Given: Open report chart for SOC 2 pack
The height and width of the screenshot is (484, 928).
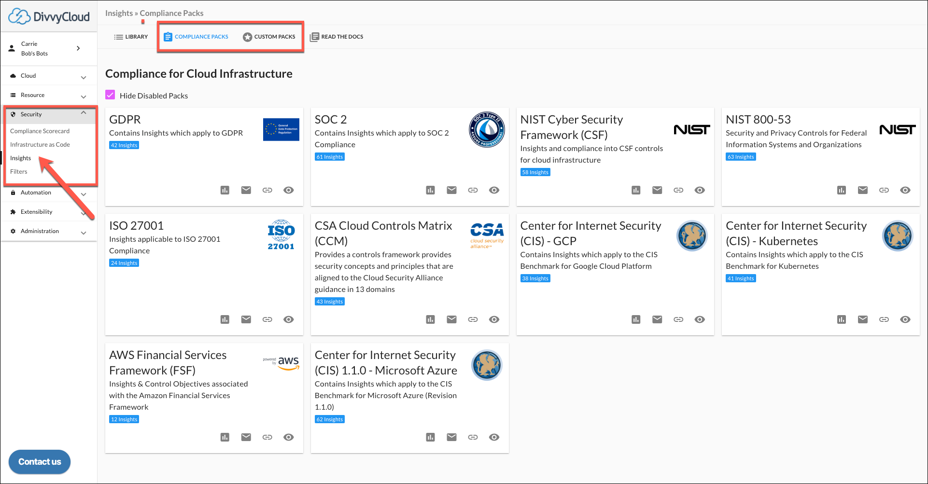Looking at the screenshot, I should (x=431, y=190).
